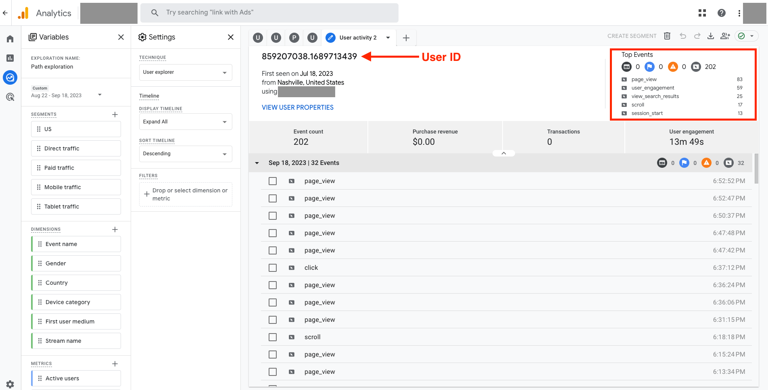Open the Home icon in left sidebar
This screenshot has height=390, width=768.
10,39
